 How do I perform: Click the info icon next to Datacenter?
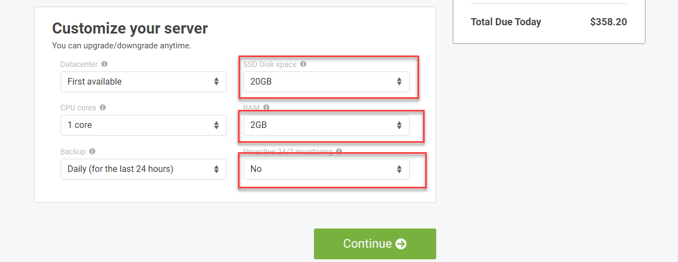[x=105, y=64]
